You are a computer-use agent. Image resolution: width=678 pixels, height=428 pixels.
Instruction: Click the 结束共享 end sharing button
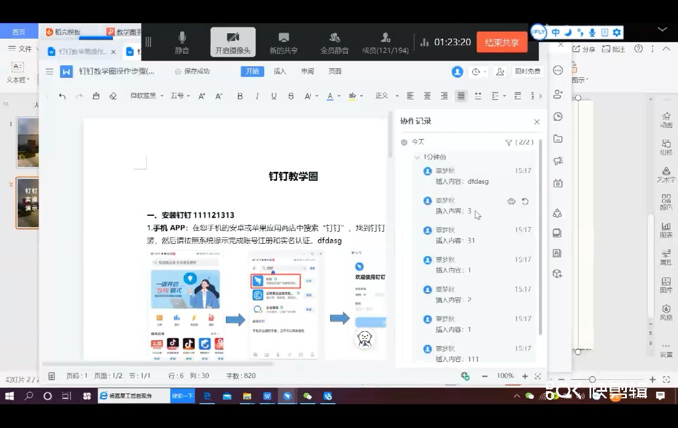coord(501,43)
